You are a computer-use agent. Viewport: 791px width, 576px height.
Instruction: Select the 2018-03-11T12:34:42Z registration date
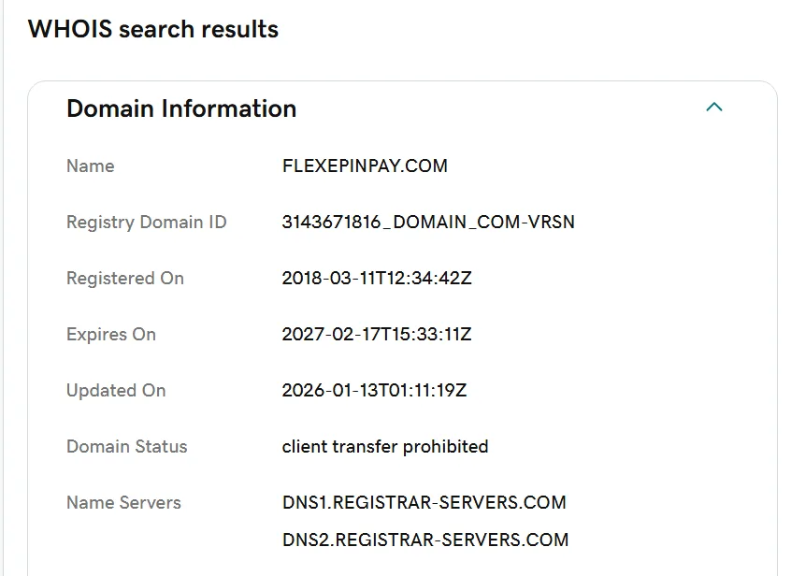click(377, 278)
